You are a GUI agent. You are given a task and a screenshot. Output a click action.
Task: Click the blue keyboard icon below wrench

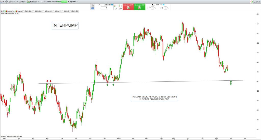click(x=93, y=8)
